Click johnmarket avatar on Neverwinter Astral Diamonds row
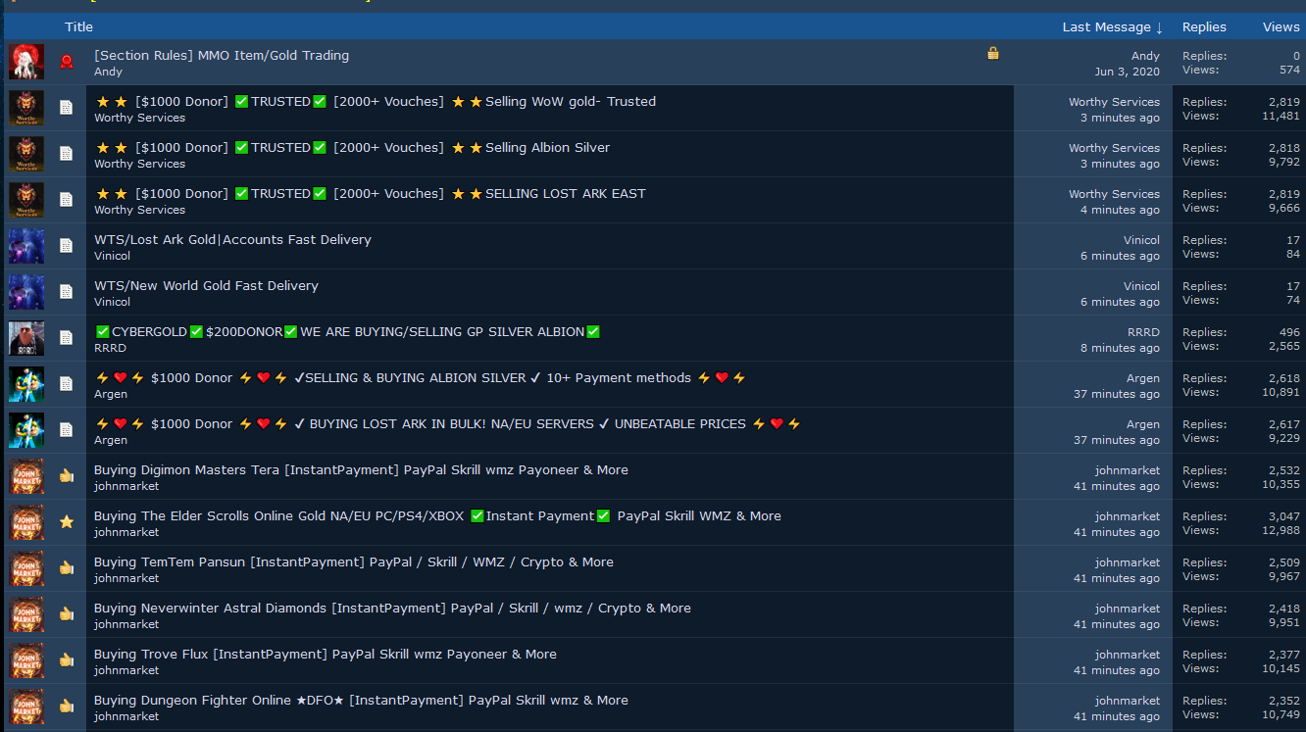Viewport: 1306px width, 732px height. tap(26, 614)
